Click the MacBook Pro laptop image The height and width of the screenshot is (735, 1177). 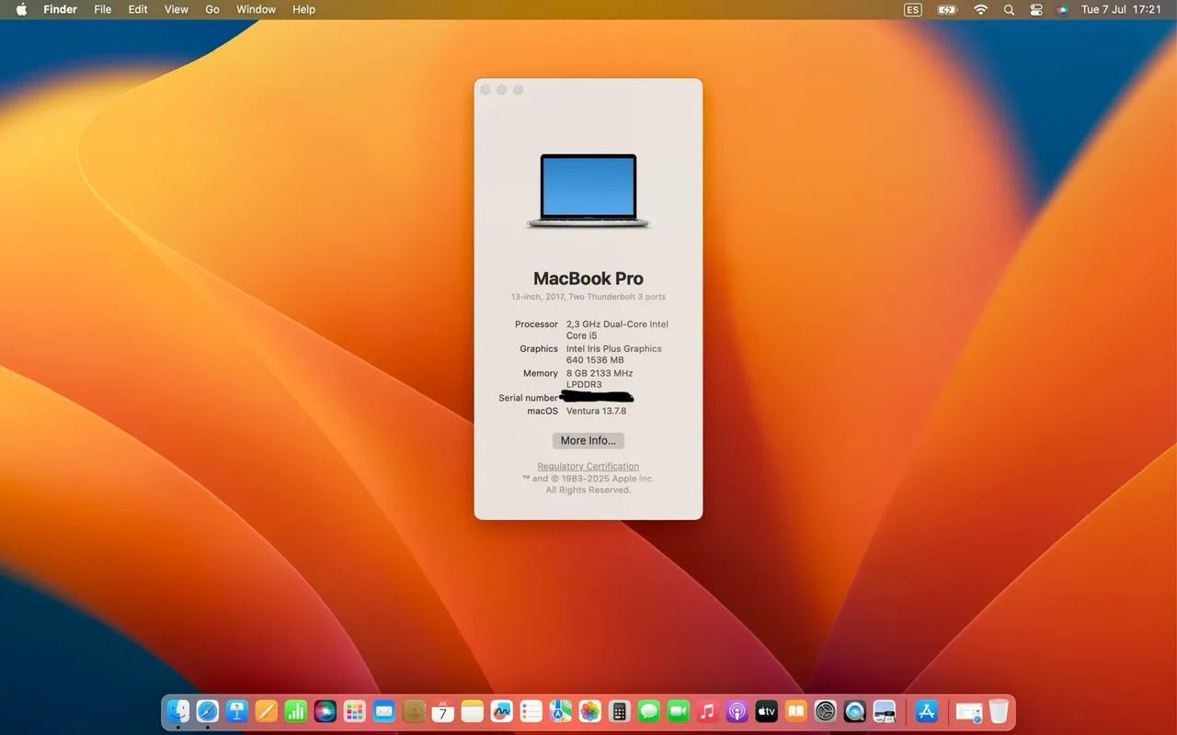click(x=588, y=191)
